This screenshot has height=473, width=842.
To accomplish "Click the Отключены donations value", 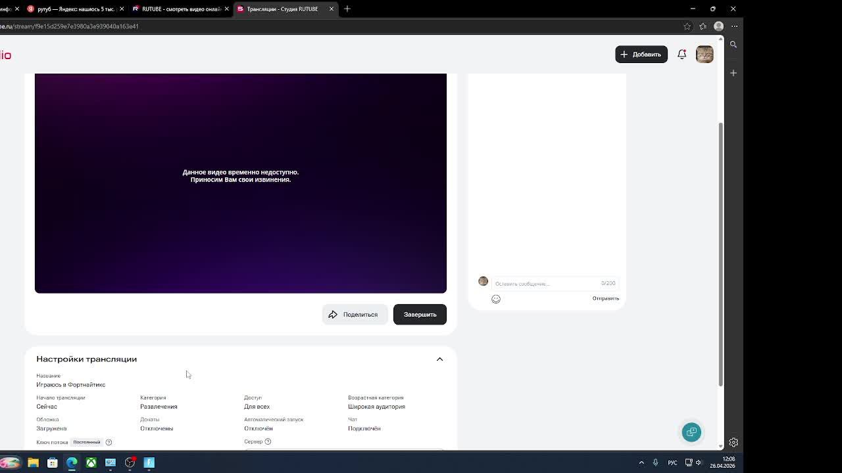I will click(157, 428).
